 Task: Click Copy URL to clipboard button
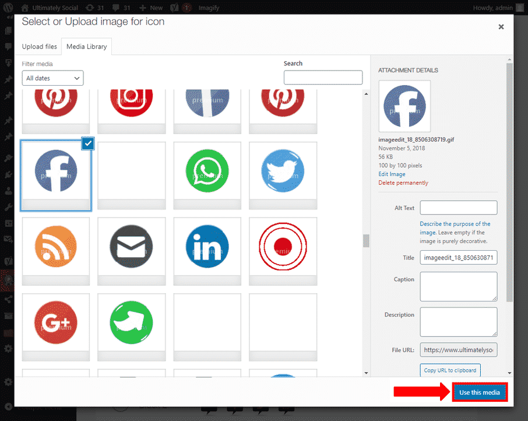coord(450,370)
